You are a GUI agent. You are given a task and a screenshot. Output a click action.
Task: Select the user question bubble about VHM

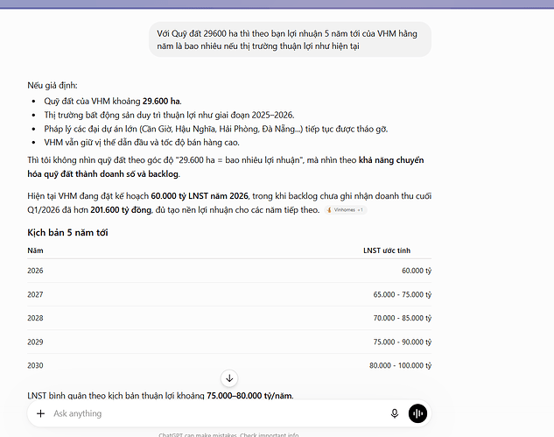290,39
